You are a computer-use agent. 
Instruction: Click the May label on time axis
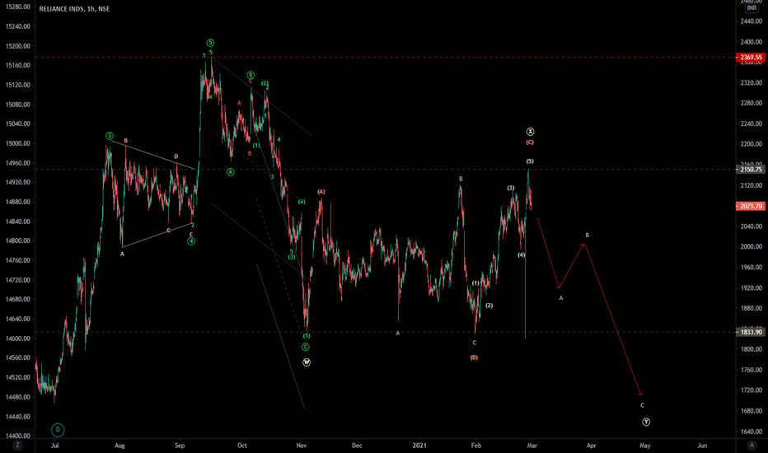click(x=645, y=446)
